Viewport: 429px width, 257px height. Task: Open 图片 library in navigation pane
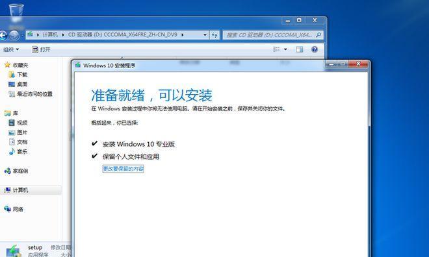tap(22, 132)
